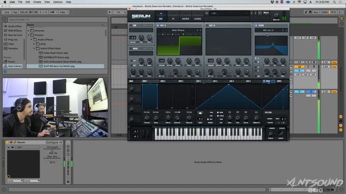Click Configure on Serum device
The image size is (346, 194).
(52, 142)
